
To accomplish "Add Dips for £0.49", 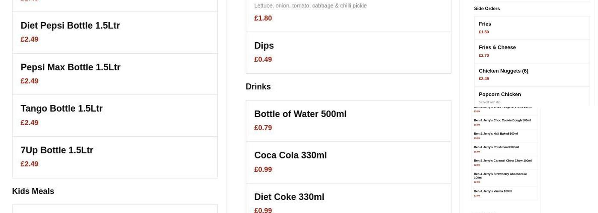I will (348, 52).
